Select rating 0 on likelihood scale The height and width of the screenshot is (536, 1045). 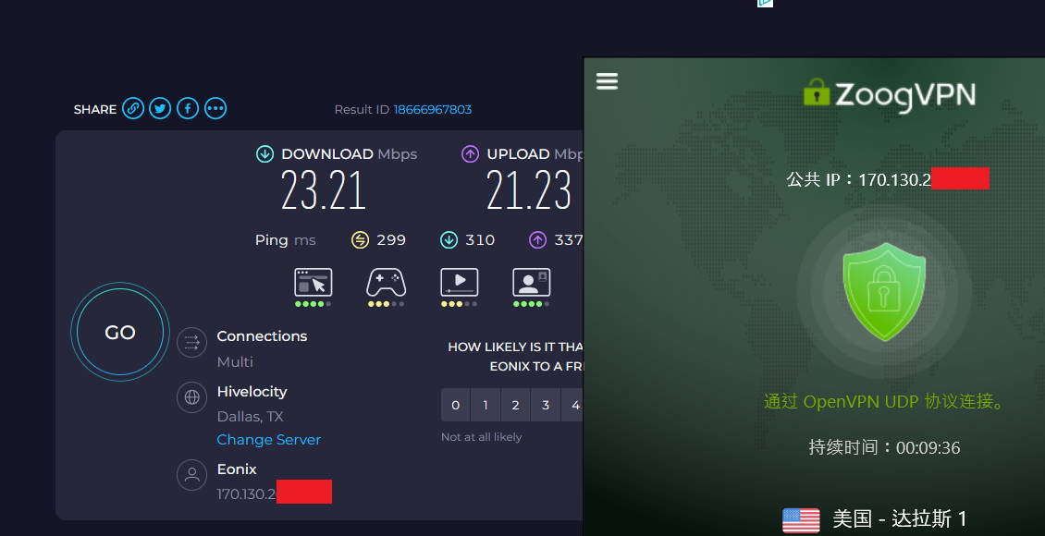click(x=455, y=405)
